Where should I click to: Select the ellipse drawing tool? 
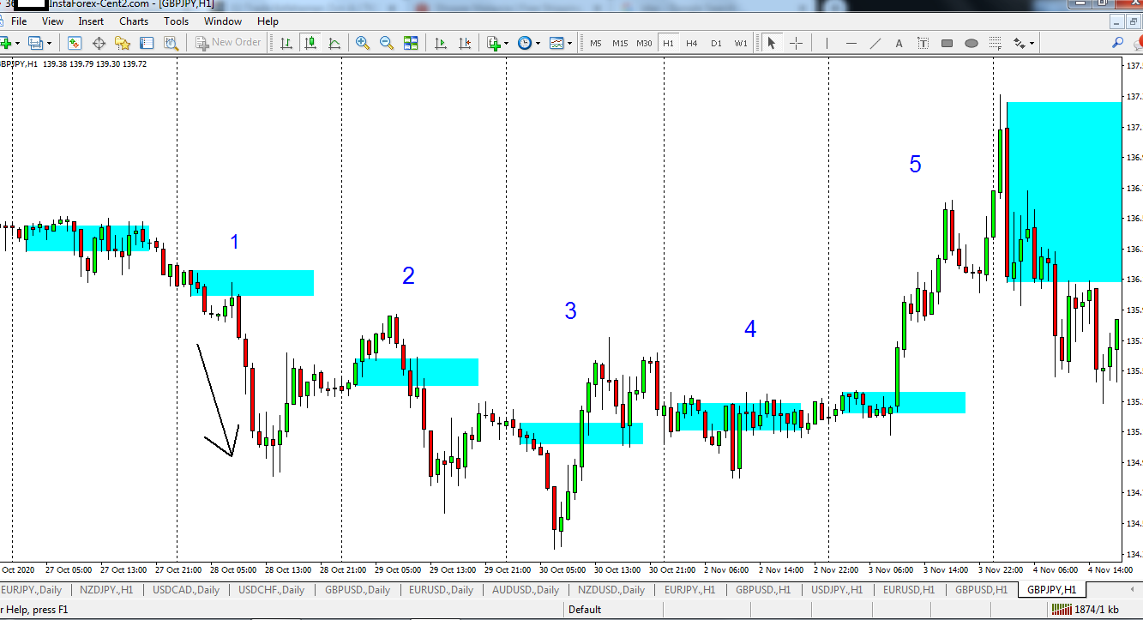tap(971, 43)
